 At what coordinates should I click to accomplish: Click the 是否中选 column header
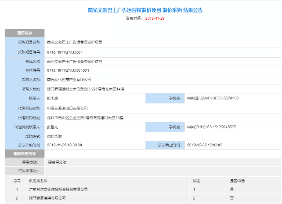click(x=237, y=181)
